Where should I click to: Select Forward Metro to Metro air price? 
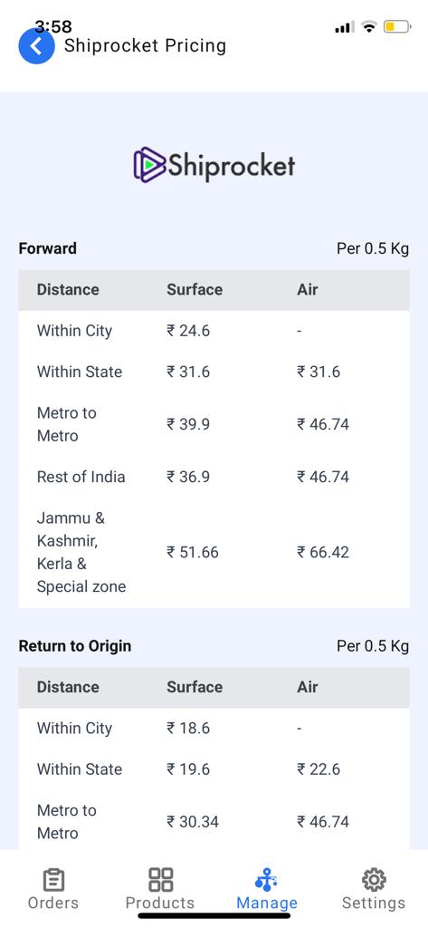pos(323,424)
